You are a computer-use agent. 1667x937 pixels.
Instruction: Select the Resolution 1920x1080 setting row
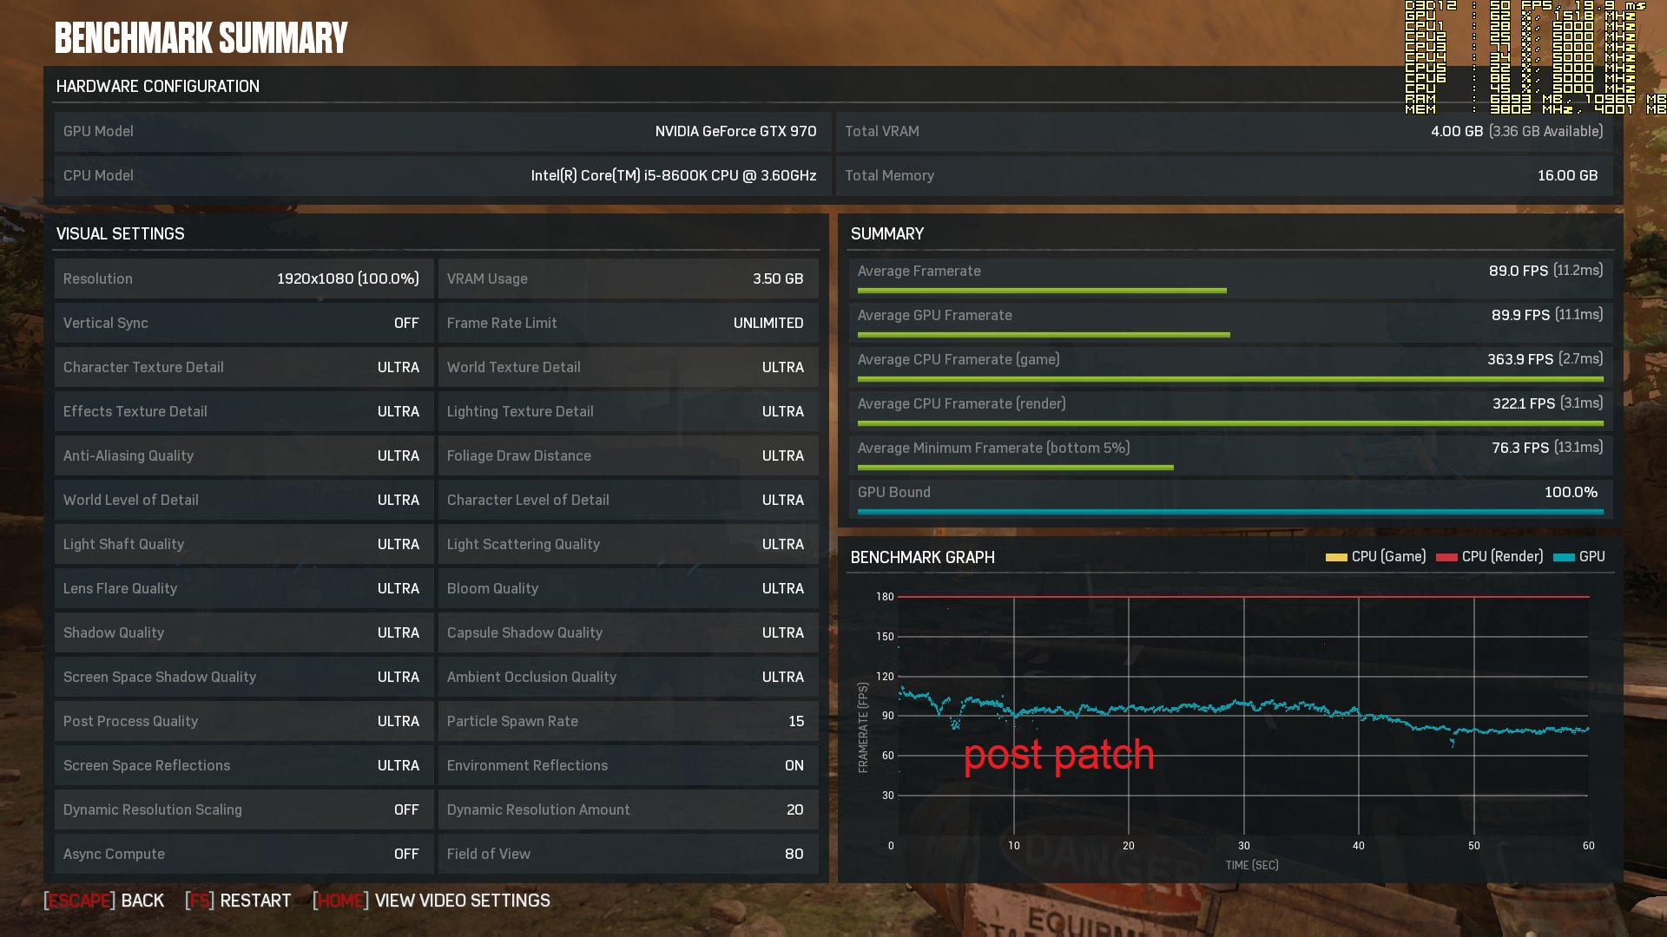tap(243, 278)
